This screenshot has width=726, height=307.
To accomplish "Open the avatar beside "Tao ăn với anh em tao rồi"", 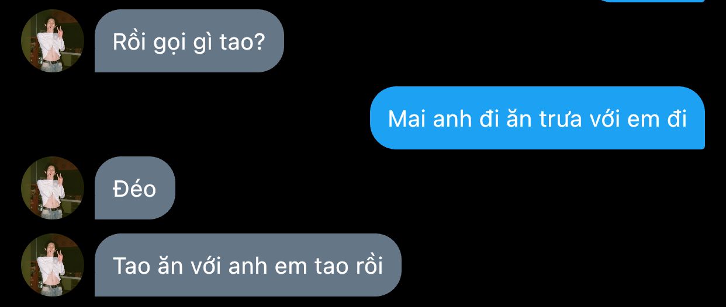I will pos(53,265).
